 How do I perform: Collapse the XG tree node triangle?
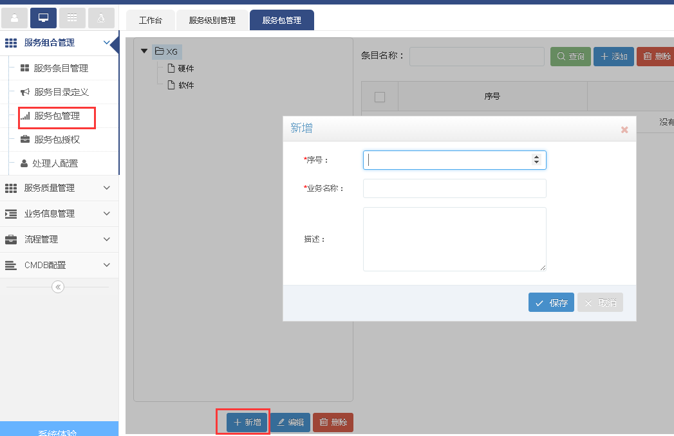pyautogui.click(x=144, y=51)
